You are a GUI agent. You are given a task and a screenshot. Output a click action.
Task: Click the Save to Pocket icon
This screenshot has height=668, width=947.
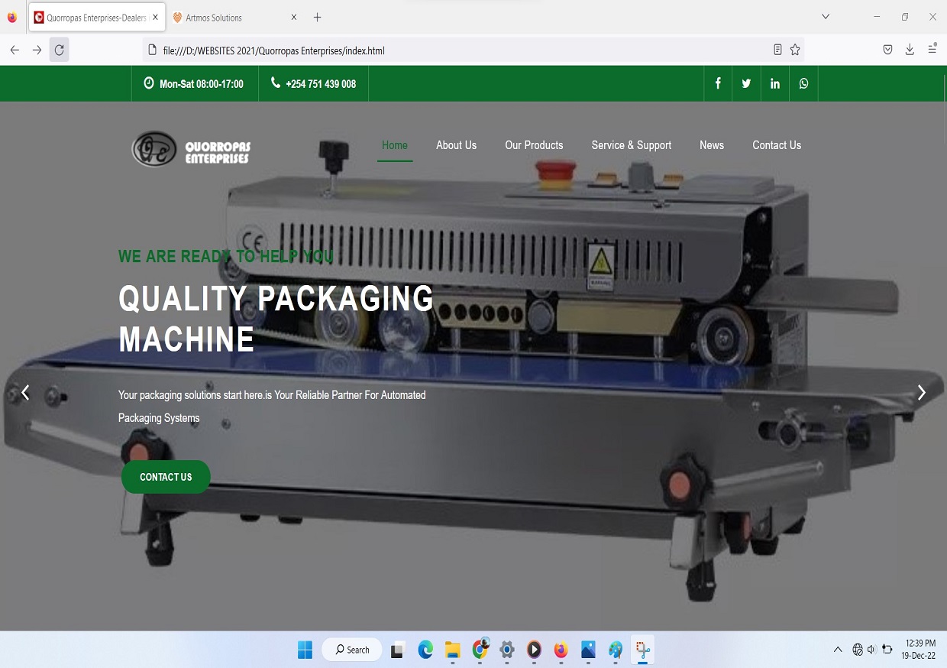pos(887,50)
